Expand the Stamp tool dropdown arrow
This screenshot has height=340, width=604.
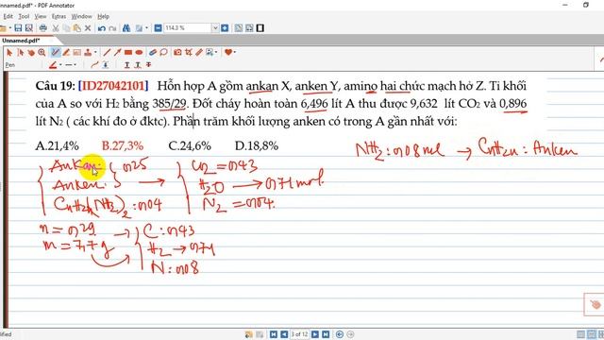[95, 52]
